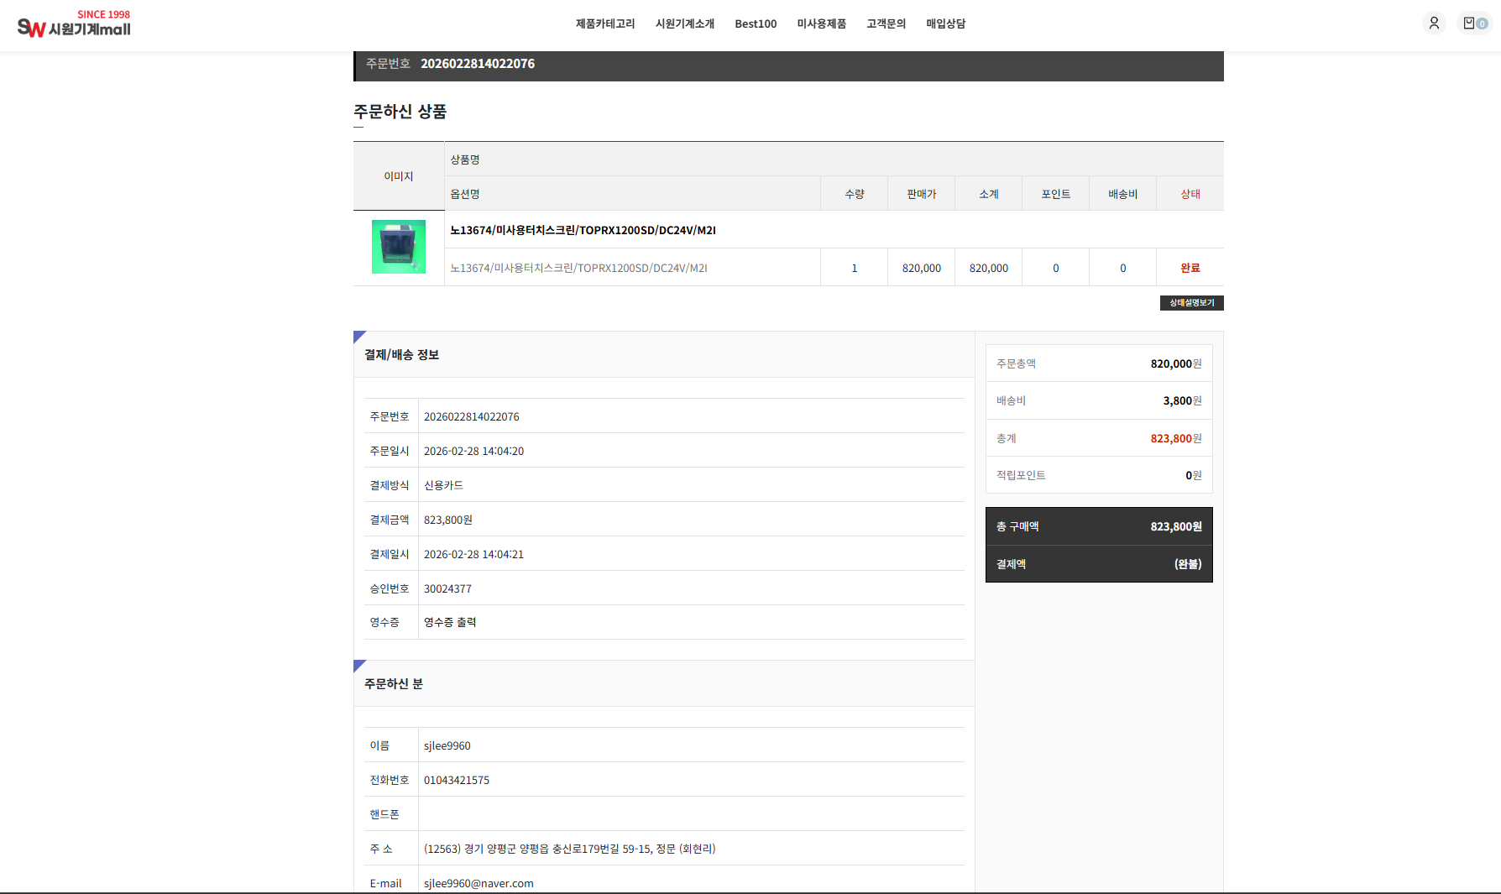Click the 승인번호 value 30024377

(x=447, y=588)
